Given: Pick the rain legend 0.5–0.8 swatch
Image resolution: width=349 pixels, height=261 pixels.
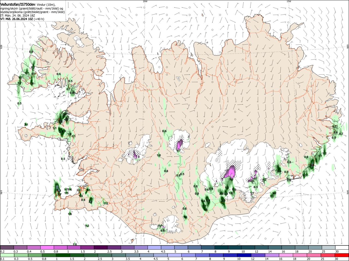Looking at the screenshot, I should pos(35,255).
